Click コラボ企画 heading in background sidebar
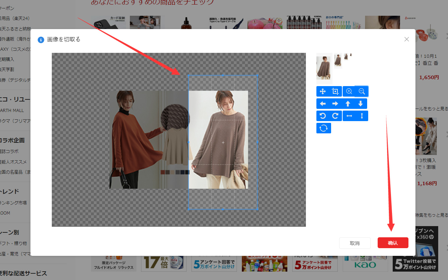The height and width of the screenshot is (280, 448). [x=12, y=140]
